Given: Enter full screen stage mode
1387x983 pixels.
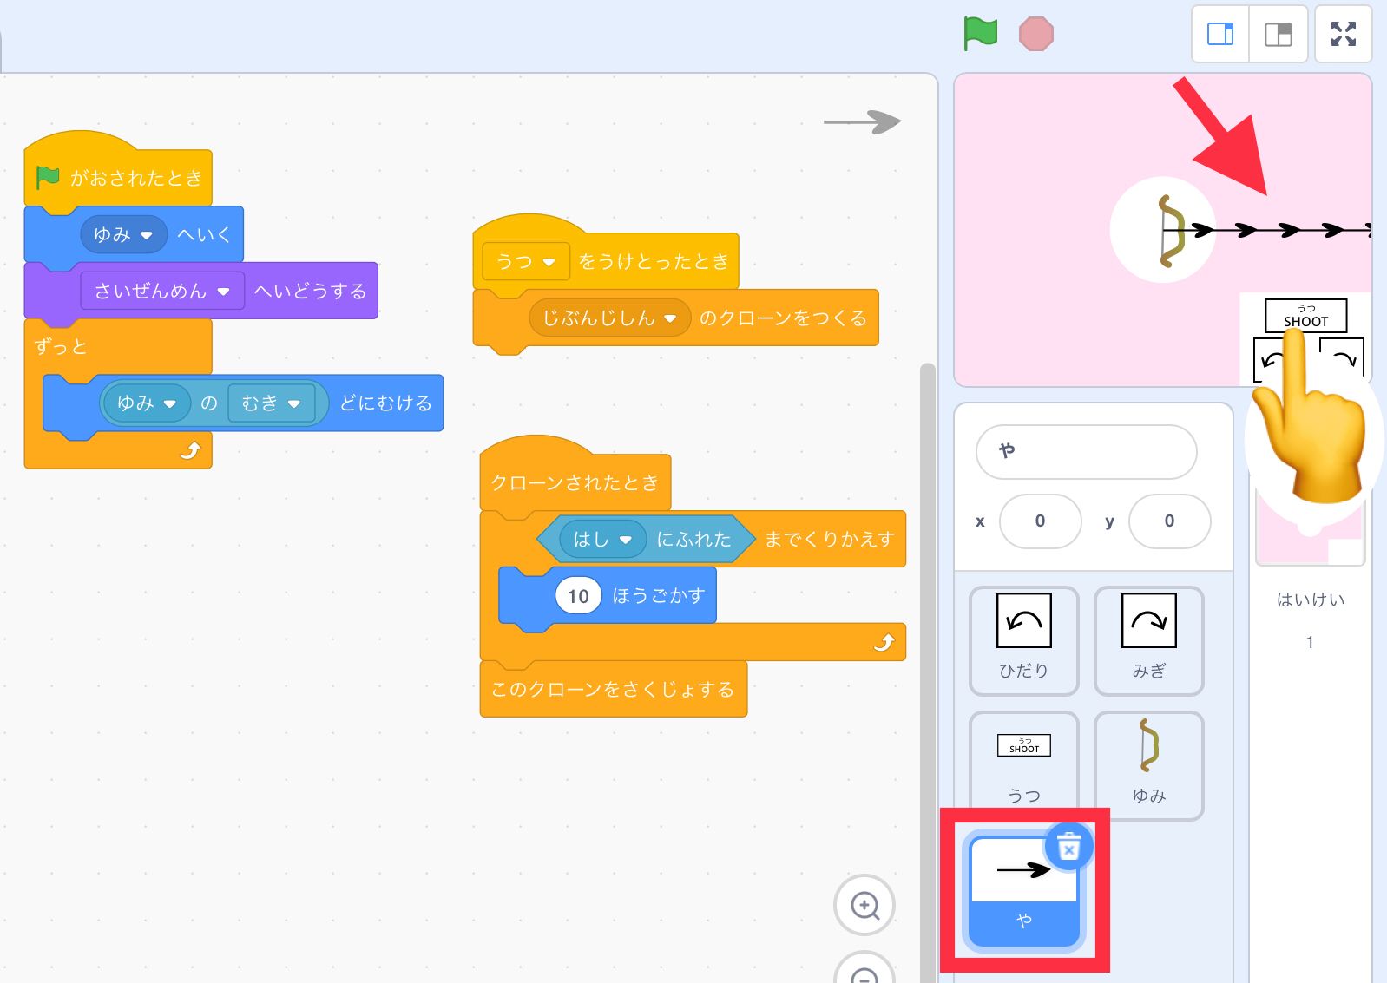Looking at the screenshot, I should pos(1343,35).
